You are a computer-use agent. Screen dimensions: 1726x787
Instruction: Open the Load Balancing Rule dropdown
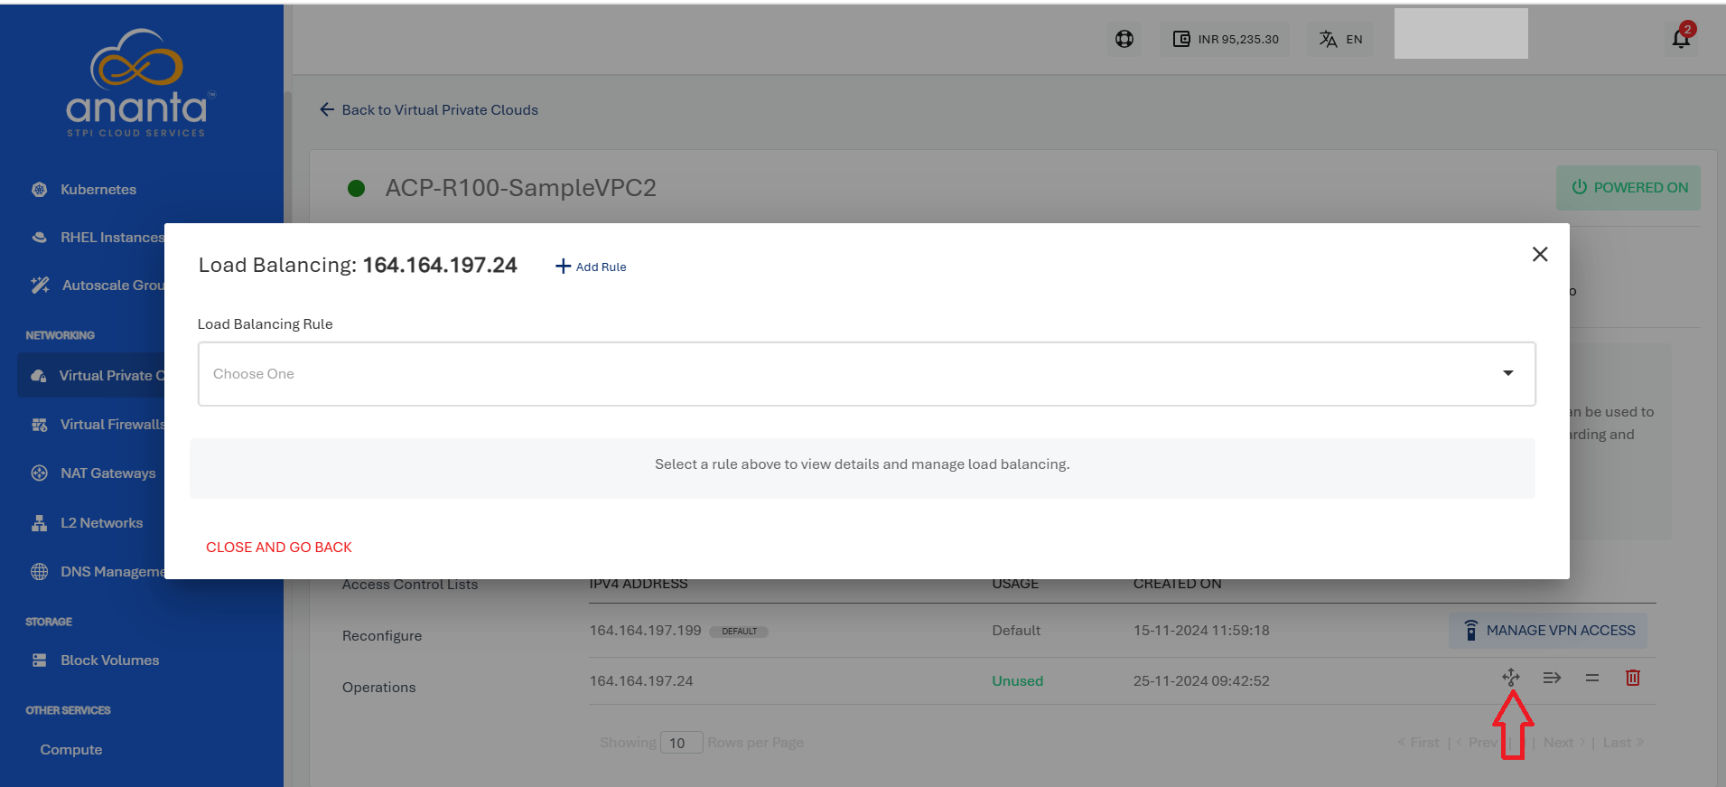(866, 374)
